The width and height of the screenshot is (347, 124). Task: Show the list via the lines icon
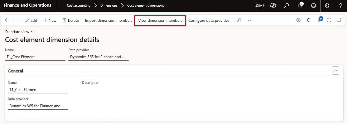[x=17, y=20]
